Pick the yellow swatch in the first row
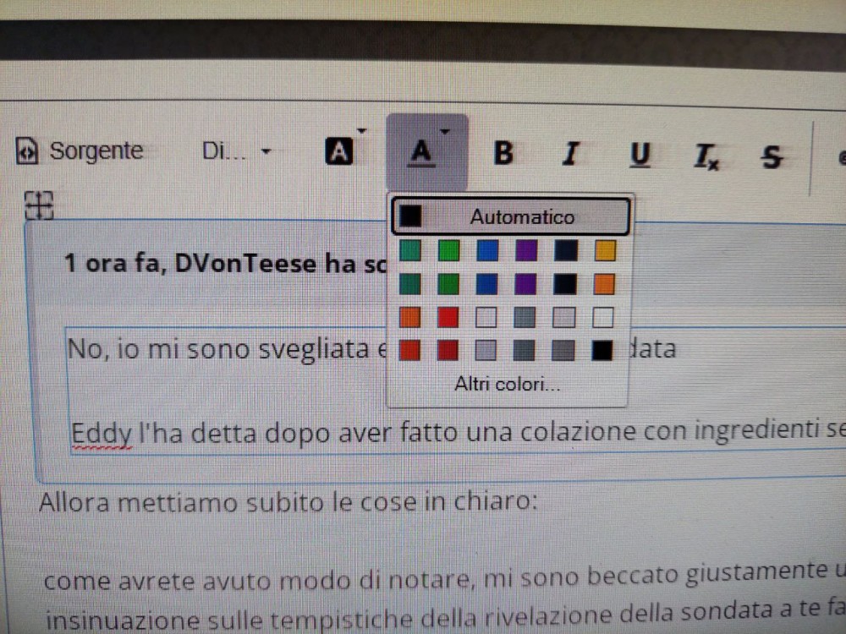846x634 pixels. 605,250
